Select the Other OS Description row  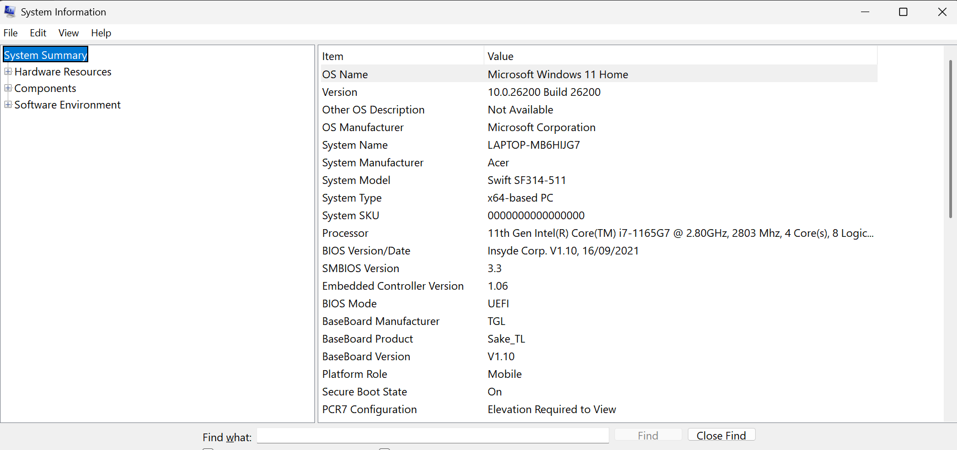click(598, 110)
